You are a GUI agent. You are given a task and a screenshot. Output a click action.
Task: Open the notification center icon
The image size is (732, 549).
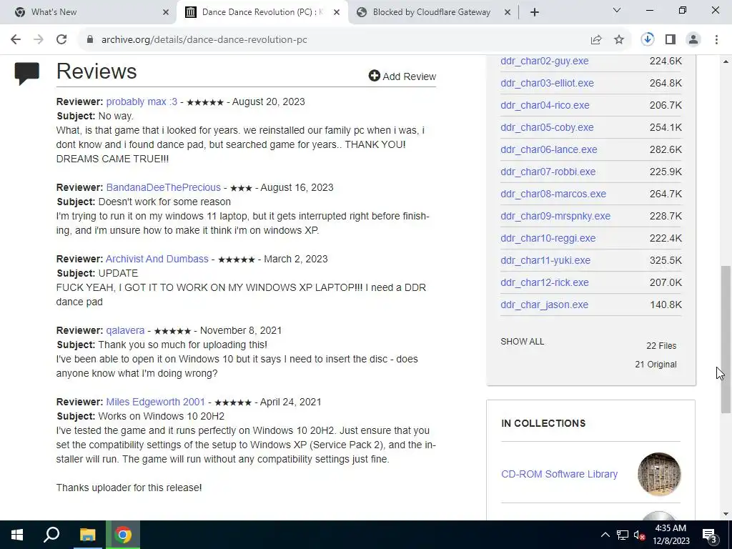(709, 535)
